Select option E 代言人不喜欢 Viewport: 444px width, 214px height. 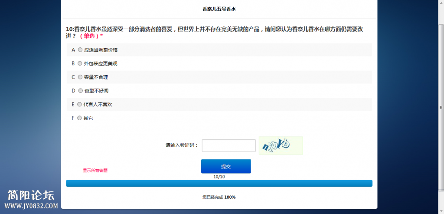pyautogui.click(x=80, y=104)
